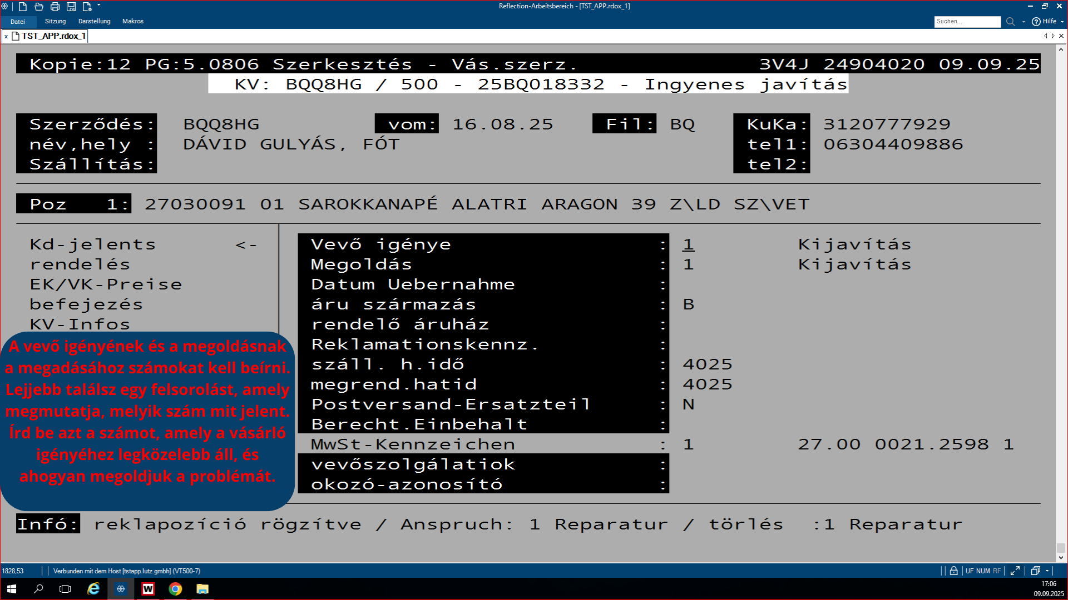Close the TST_APP.rdox_1 tab with its x
Image resolution: width=1068 pixels, height=600 pixels.
click(6, 37)
